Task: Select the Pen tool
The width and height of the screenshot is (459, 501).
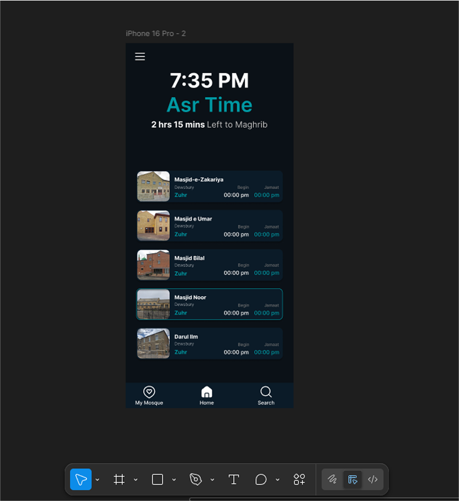Action: pos(196,479)
